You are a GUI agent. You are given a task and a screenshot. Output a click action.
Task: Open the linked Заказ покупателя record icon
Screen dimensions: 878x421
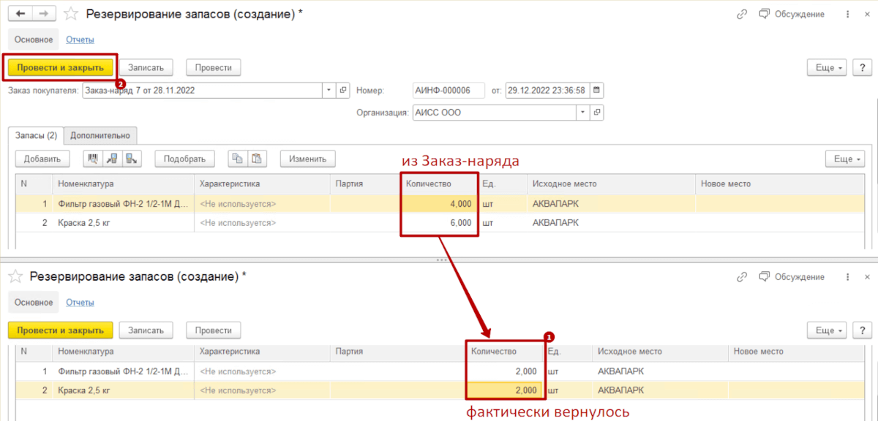pos(342,91)
